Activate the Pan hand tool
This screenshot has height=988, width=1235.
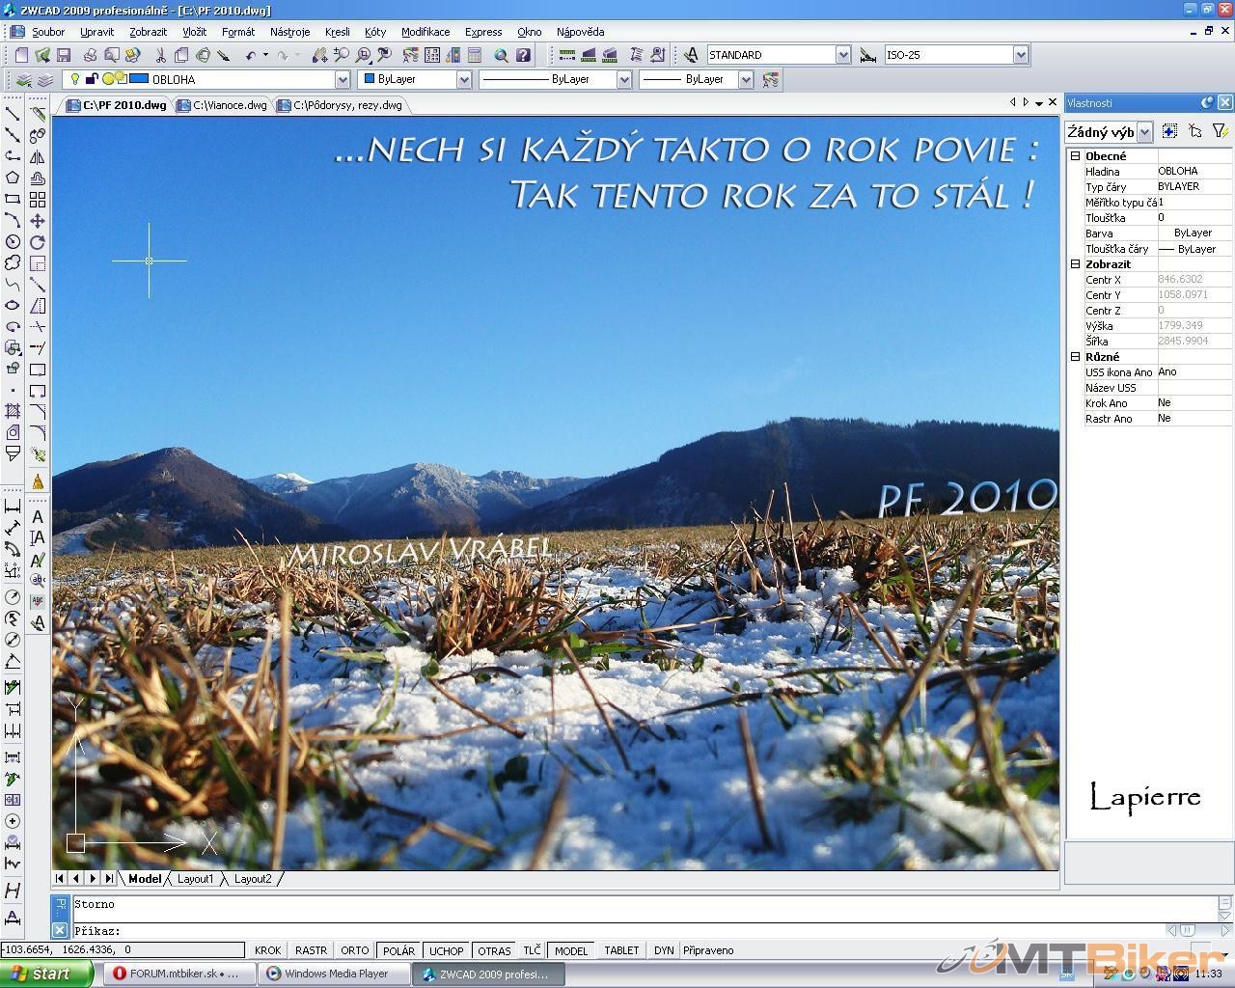click(x=318, y=55)
